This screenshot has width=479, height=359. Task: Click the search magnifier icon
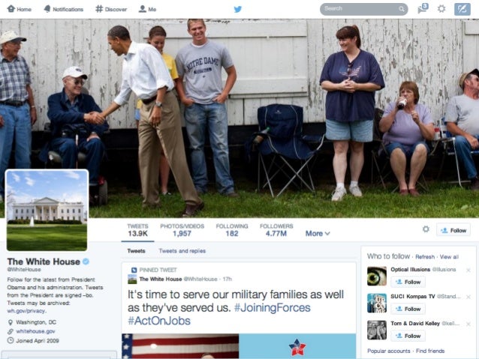pyautogui.click(x=402, y=9)
